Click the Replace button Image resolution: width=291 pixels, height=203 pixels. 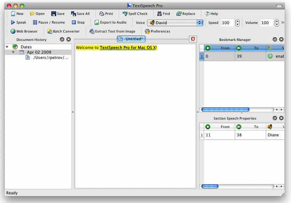coord(186,13)
